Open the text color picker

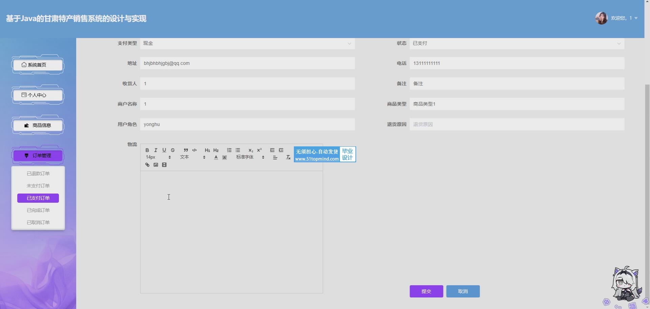(216, 158)
